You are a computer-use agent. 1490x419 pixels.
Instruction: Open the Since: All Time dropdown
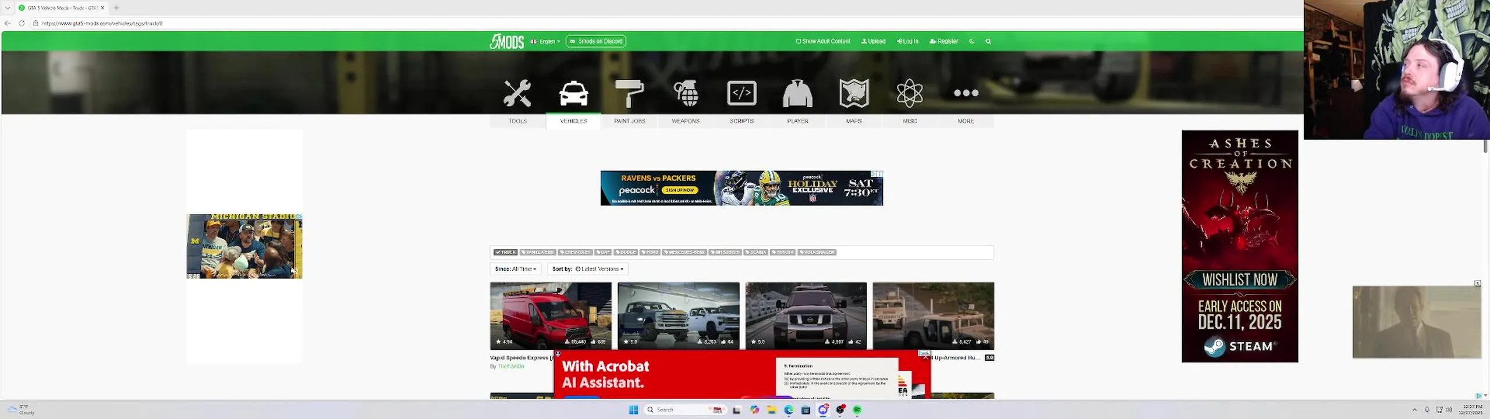pyautogui.click(x=516, y=269)
